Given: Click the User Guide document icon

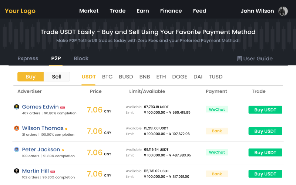Looking at the screenshot, I should click(x=239, y=59).
